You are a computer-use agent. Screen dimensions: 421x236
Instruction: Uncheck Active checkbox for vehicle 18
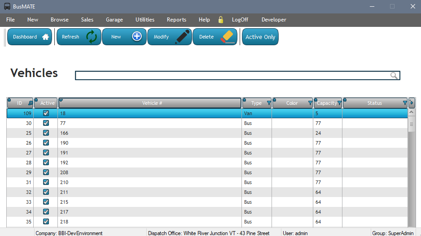46,113
